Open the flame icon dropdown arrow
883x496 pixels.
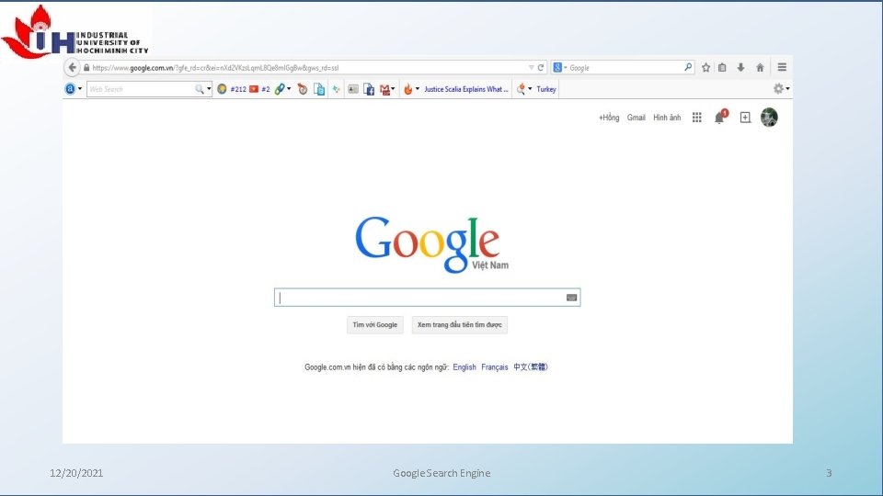pyautogui.click(x=418, y=89)
